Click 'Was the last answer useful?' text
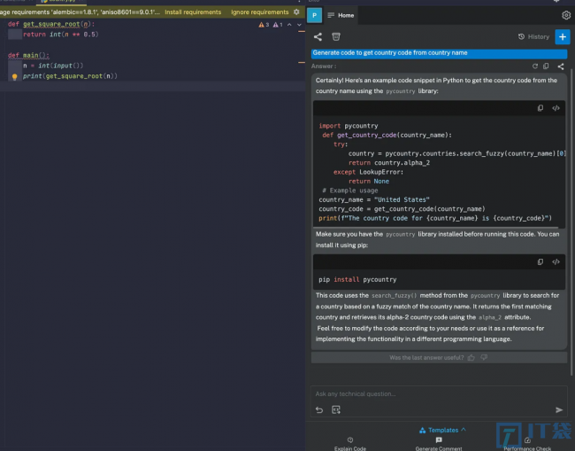The image size is (575, 451). [426, 357]
